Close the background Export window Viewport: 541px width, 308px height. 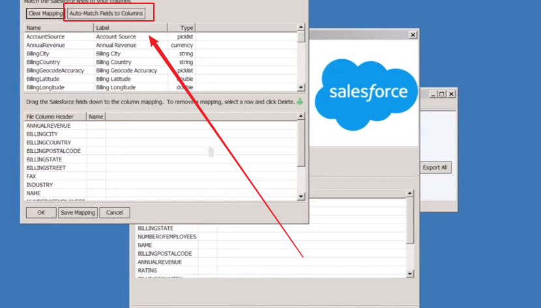click(451, 94)
